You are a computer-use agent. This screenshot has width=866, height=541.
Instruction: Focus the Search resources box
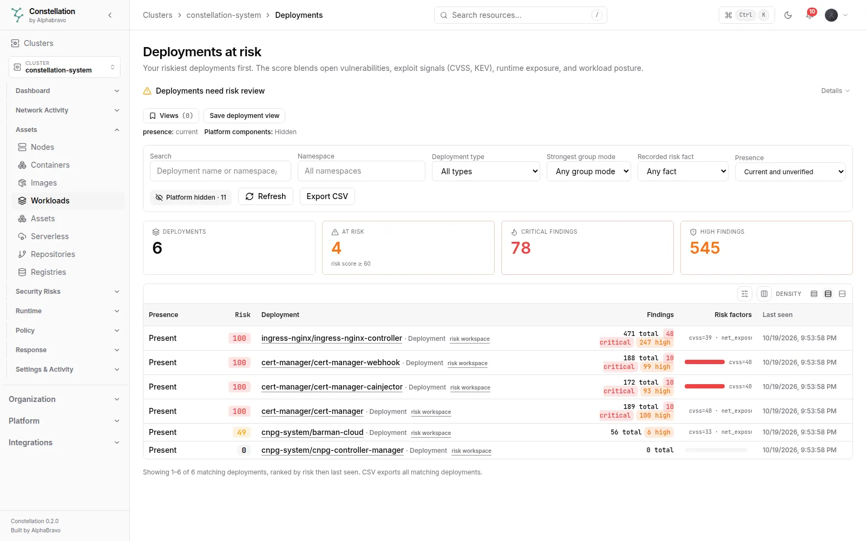521,15
